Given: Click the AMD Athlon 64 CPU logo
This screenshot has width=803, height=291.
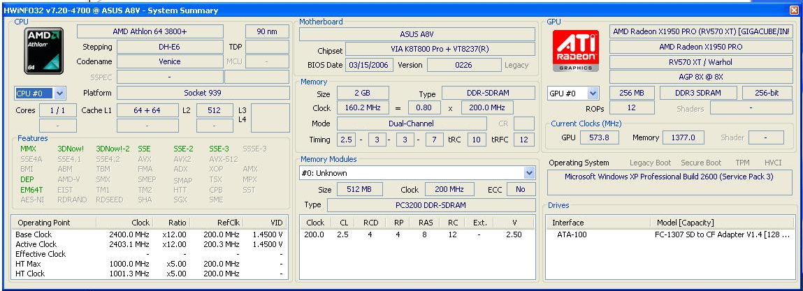Looking at the screenshot, I should tap(44, 51).
